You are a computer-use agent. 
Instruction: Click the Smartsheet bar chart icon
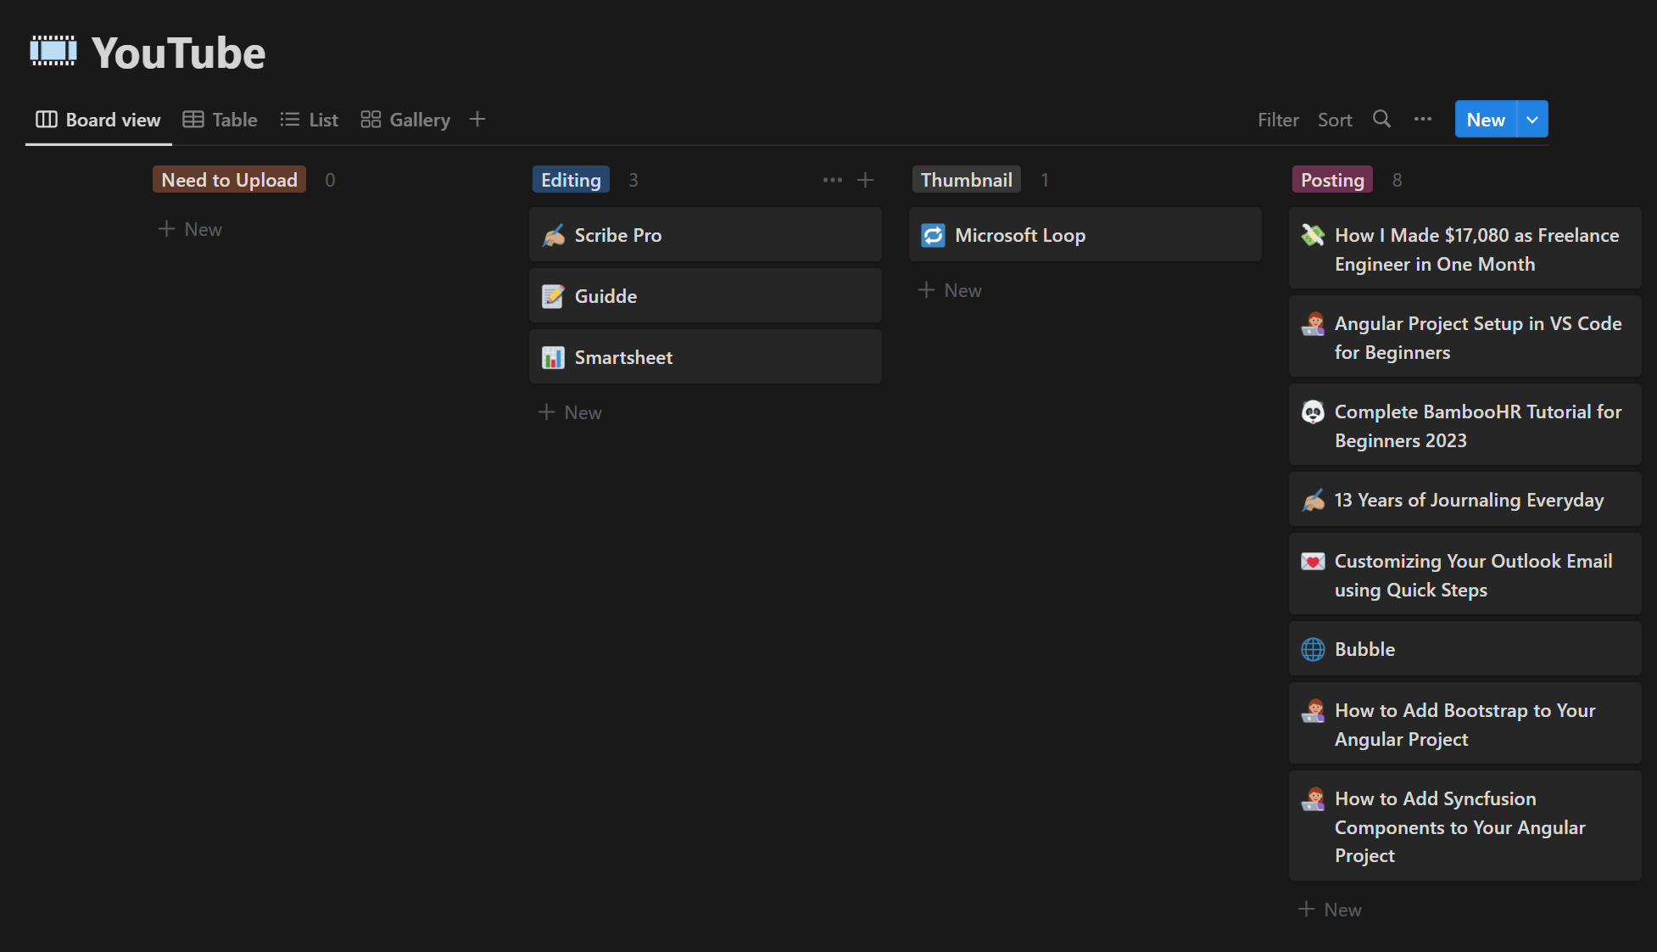tap(553, 357)
